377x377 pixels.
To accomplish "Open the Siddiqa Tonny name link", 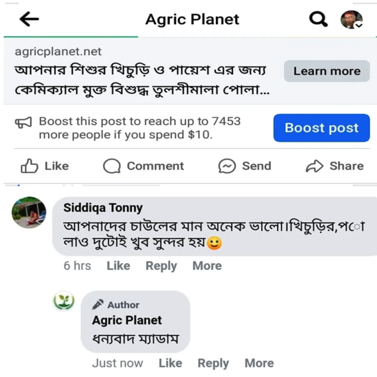I will click(x=103, y=208).
